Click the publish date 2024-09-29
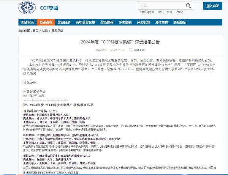 [x=118, y=50]
